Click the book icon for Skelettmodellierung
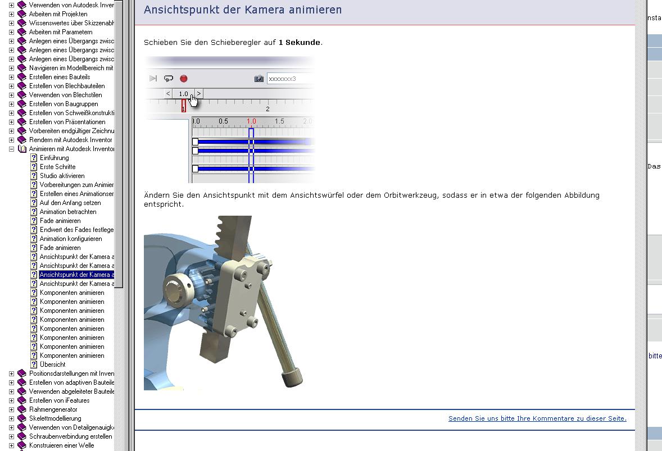Screen dimensions: 662x451 [22, 418]
